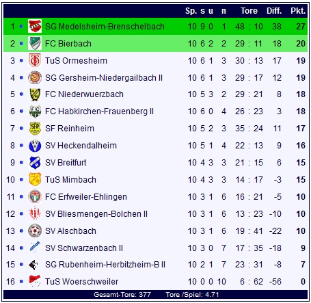The height and width of the screenshot is (303, 311).
Task: Click the blue dot beside rank 16
Action: click(x=21, y=282)
